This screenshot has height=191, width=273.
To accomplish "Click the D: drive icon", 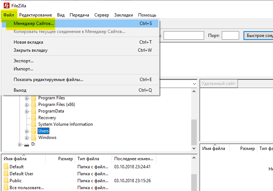I will click(x=27, y=145).
